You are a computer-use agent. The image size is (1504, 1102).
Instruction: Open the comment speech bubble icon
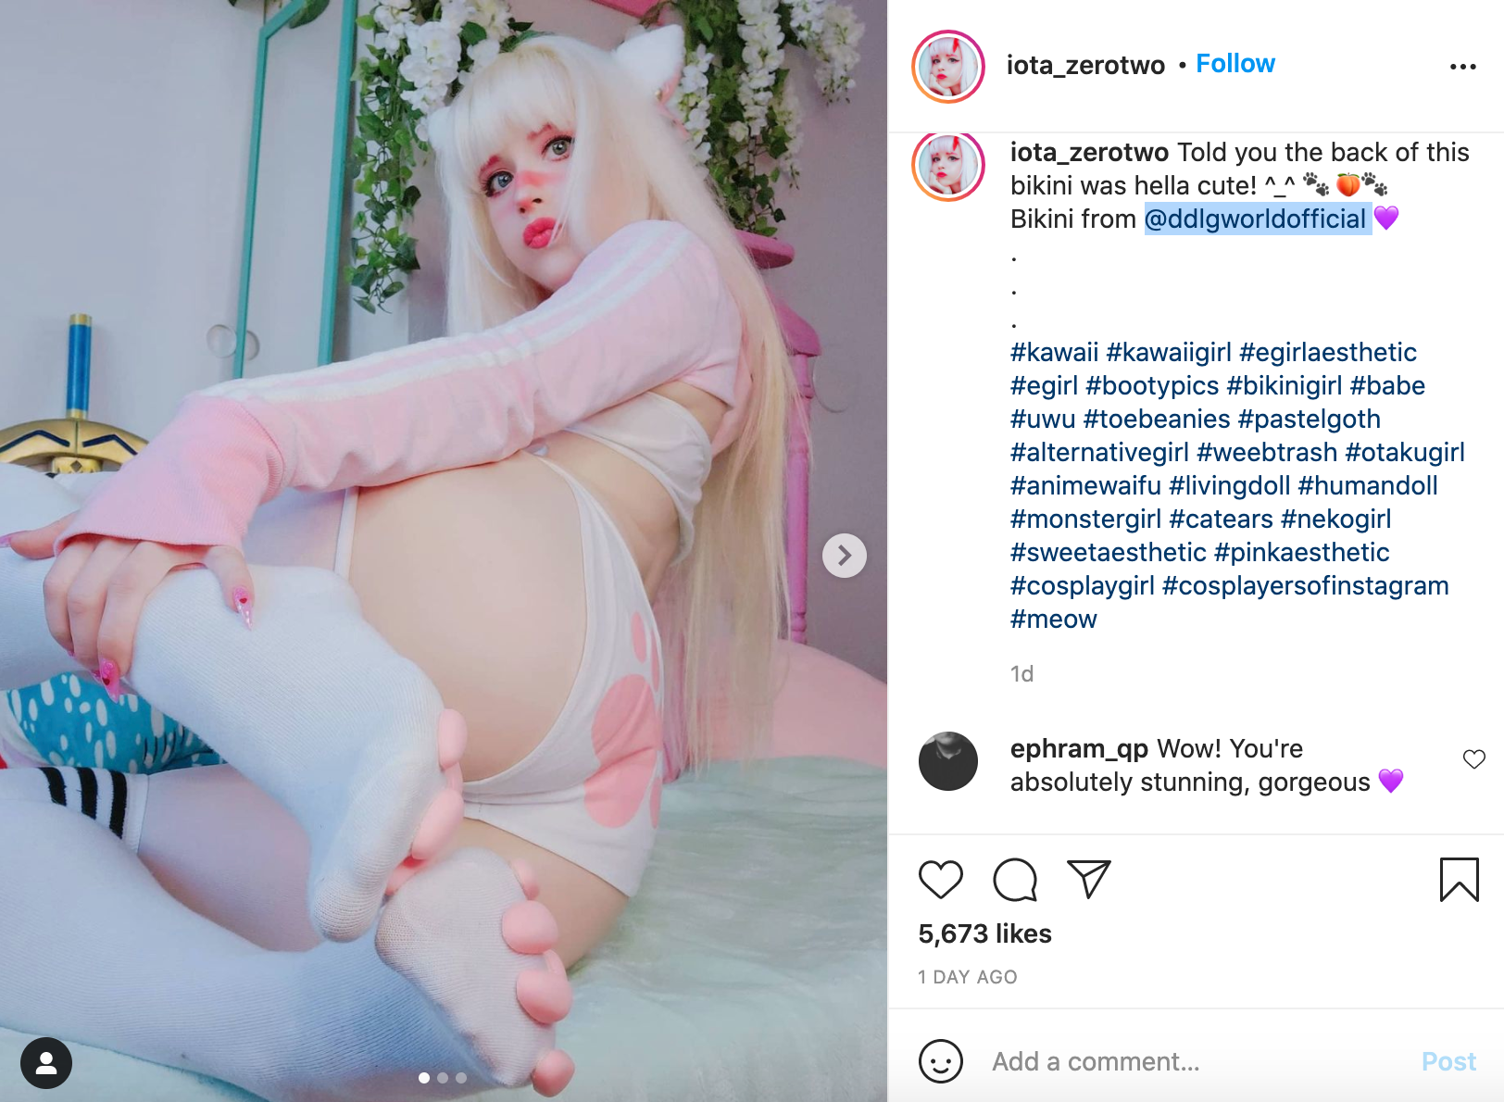click(1015, 880)
